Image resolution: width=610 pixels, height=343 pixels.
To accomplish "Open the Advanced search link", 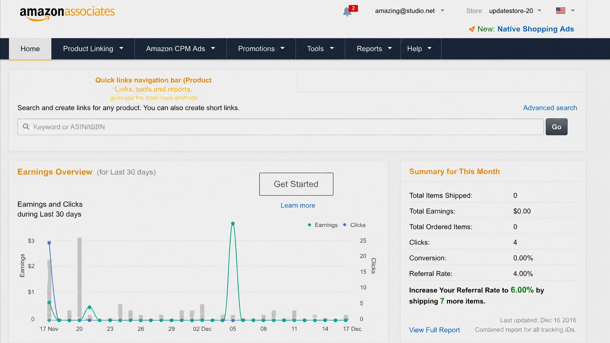I will pyautogui.click(x=550, y=108).
